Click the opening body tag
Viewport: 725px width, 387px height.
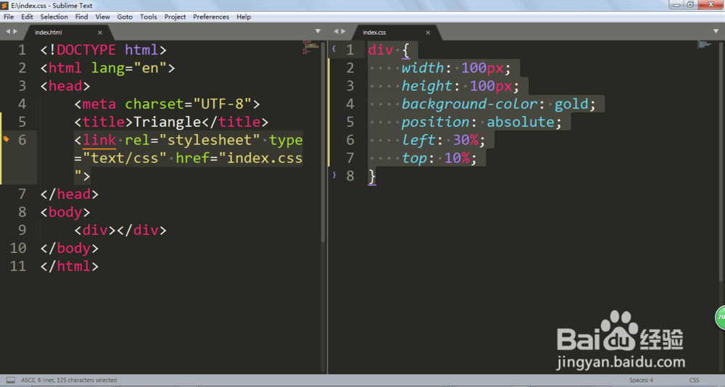pyautogui.click(x=65, y=212)
